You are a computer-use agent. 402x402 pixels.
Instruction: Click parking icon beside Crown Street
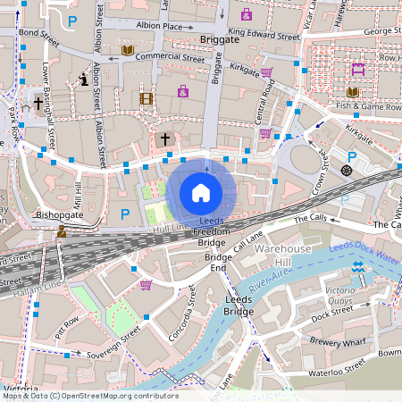coord(352,157)
